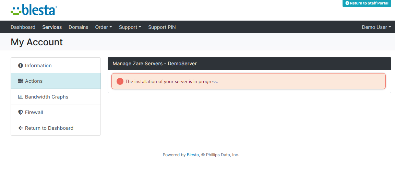Select the Information sidebar item

click(x=56, y=65)
